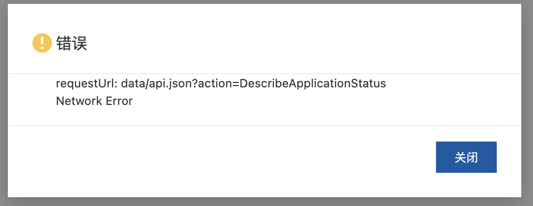
Task: Click the word "Error" in the message
Action: [120, 101]
